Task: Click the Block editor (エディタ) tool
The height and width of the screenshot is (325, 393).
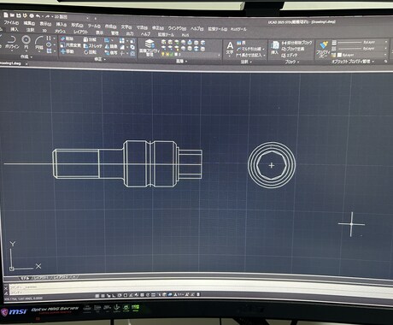Action: pyautogui.click(x=290, y=56)
